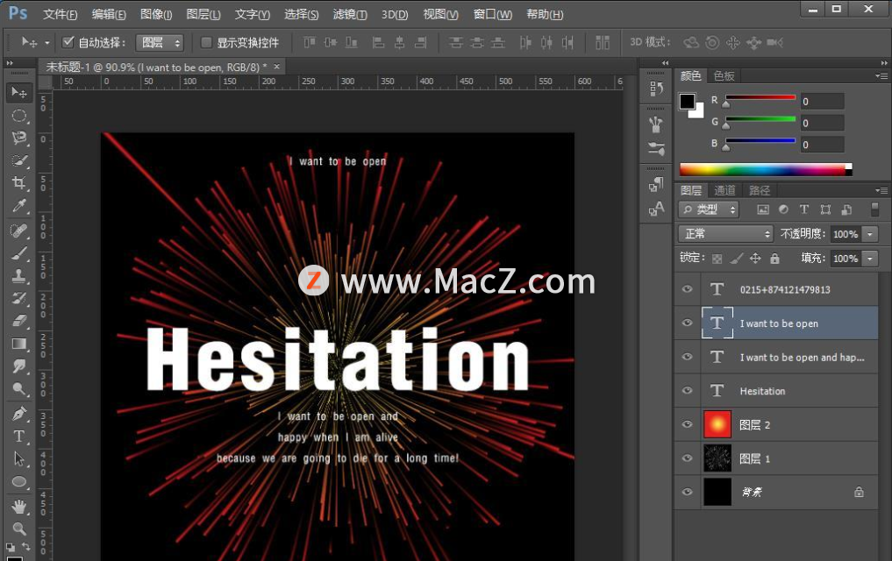Screen dimensions: 892x561
Task: Collapse the right panel dock arrows
Action: (x=883, y=62)
